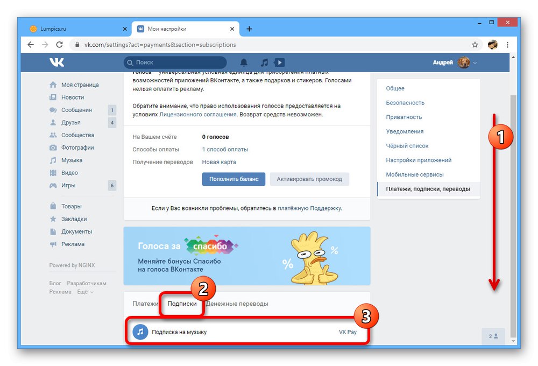
Task: Switch to the Денежные переводы tab
Action: [237, 304]
